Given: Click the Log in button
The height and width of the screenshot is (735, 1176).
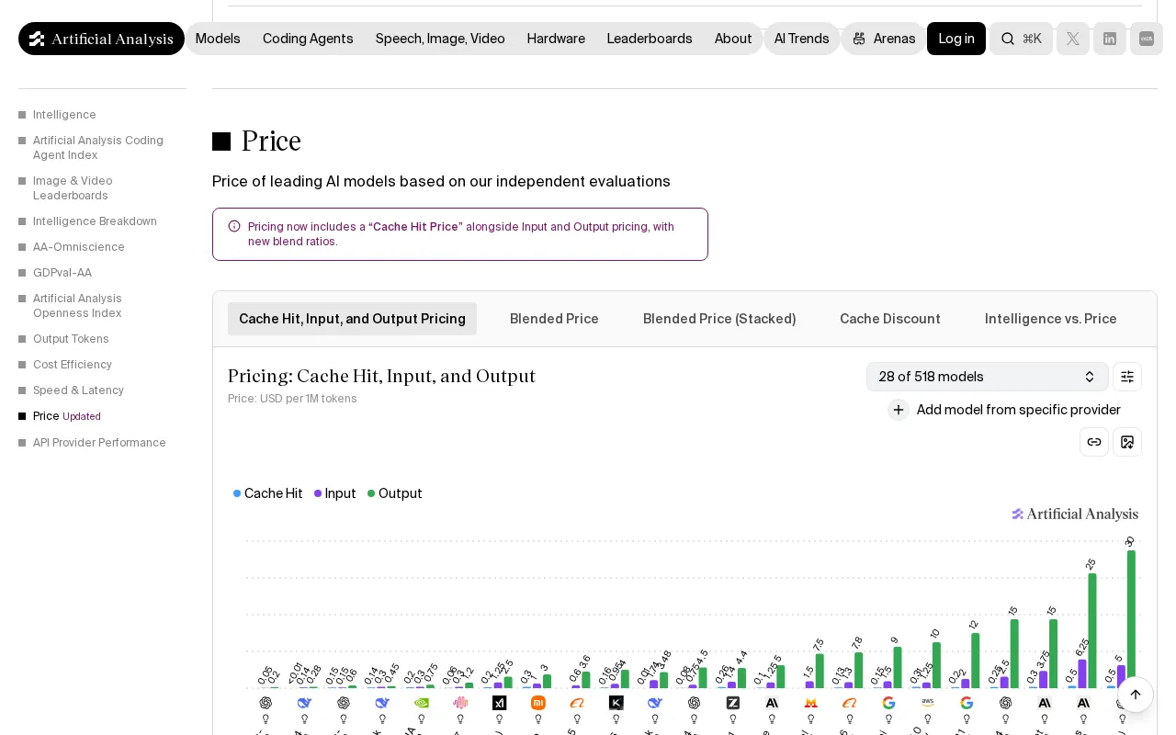Looking at the screenshot, I should tap(956, 39).
